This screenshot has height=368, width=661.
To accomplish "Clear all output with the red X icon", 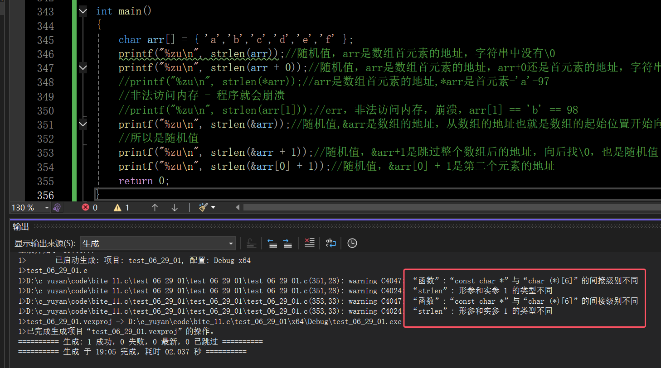I will point(310,243).
